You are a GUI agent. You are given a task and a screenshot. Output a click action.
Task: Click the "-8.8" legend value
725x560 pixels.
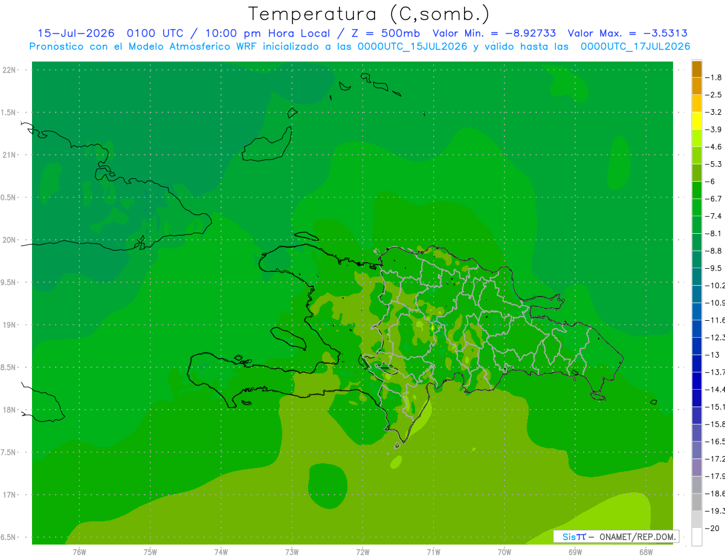click(x=714, y=251)
